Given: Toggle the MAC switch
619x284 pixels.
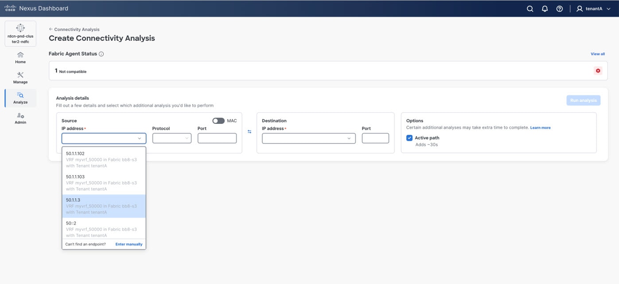Looking at the screenshot, I should point(218,121).
